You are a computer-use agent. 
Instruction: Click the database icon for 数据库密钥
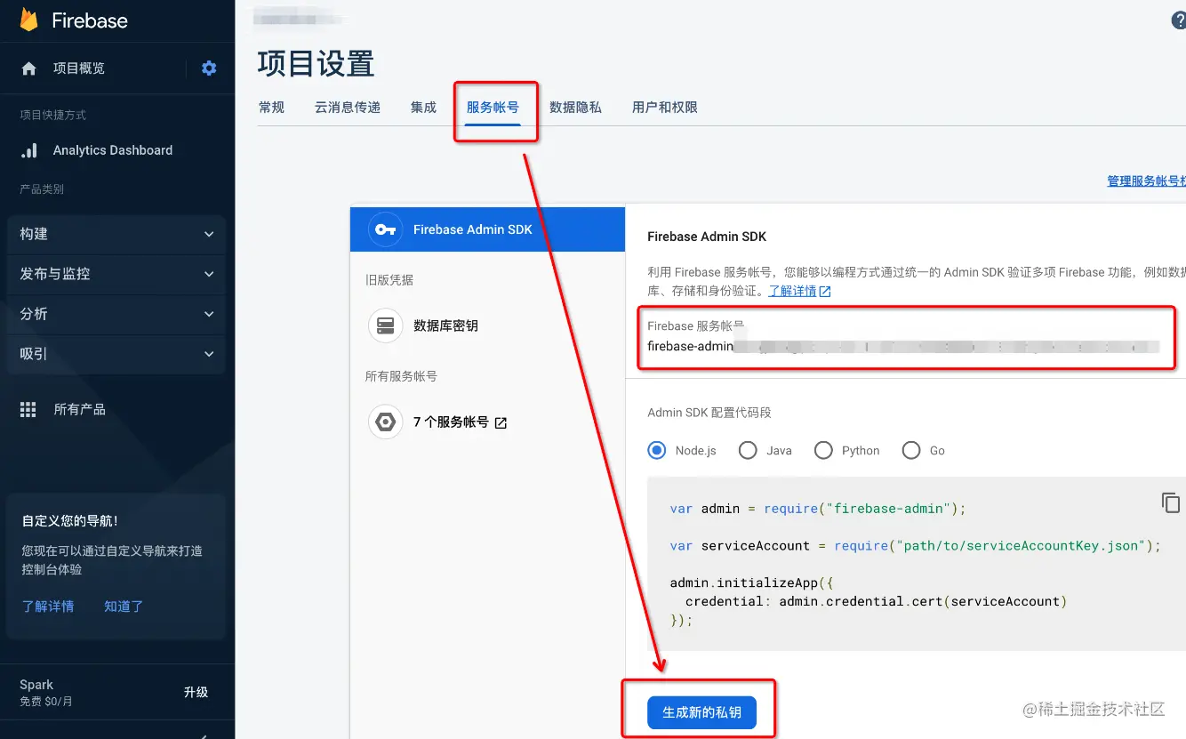pos(385,325)
